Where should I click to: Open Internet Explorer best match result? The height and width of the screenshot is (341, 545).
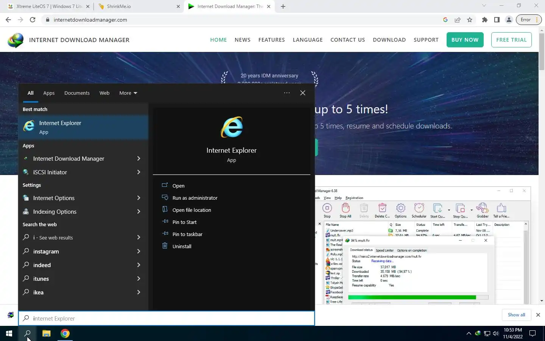[83, 127]
